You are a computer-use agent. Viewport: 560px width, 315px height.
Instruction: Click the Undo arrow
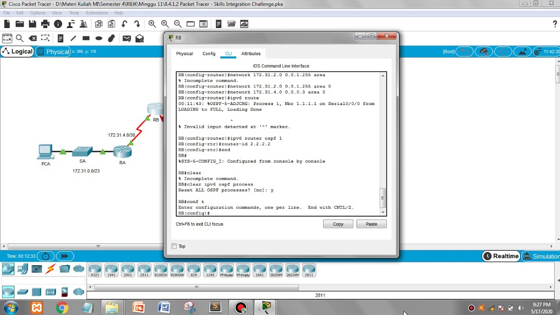125,24
